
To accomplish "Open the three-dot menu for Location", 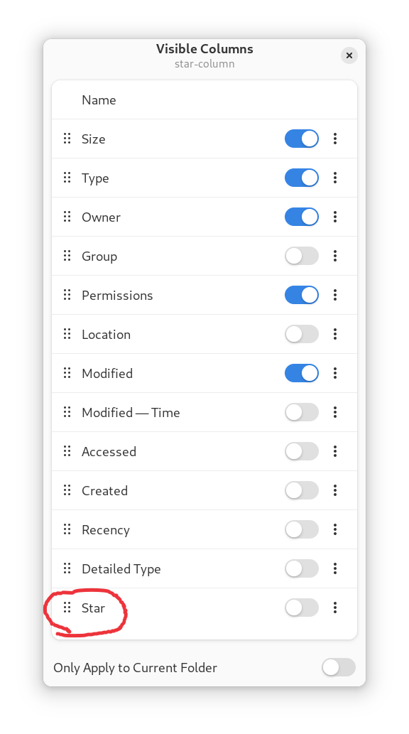I will point(335,334).
